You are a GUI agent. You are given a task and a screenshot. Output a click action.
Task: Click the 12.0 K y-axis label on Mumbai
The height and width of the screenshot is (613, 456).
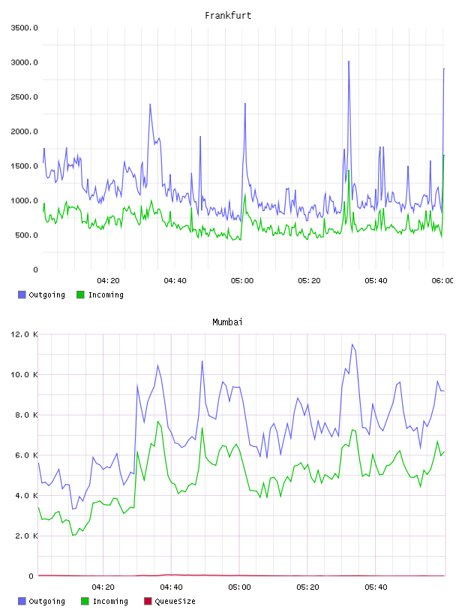coord(24,334)
